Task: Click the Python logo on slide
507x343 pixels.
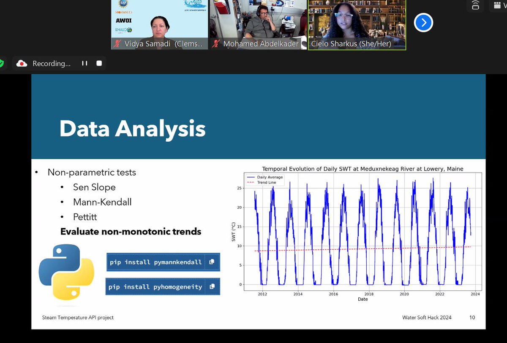Action: click(66, 273)
